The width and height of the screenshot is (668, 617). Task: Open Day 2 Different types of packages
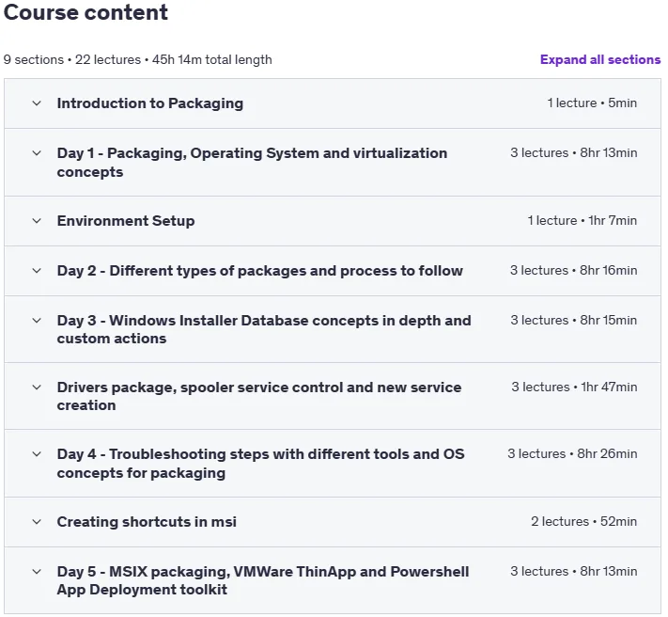tap(260, 271)
